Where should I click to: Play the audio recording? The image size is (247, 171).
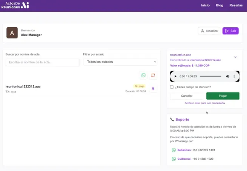[x=175, y=76]
